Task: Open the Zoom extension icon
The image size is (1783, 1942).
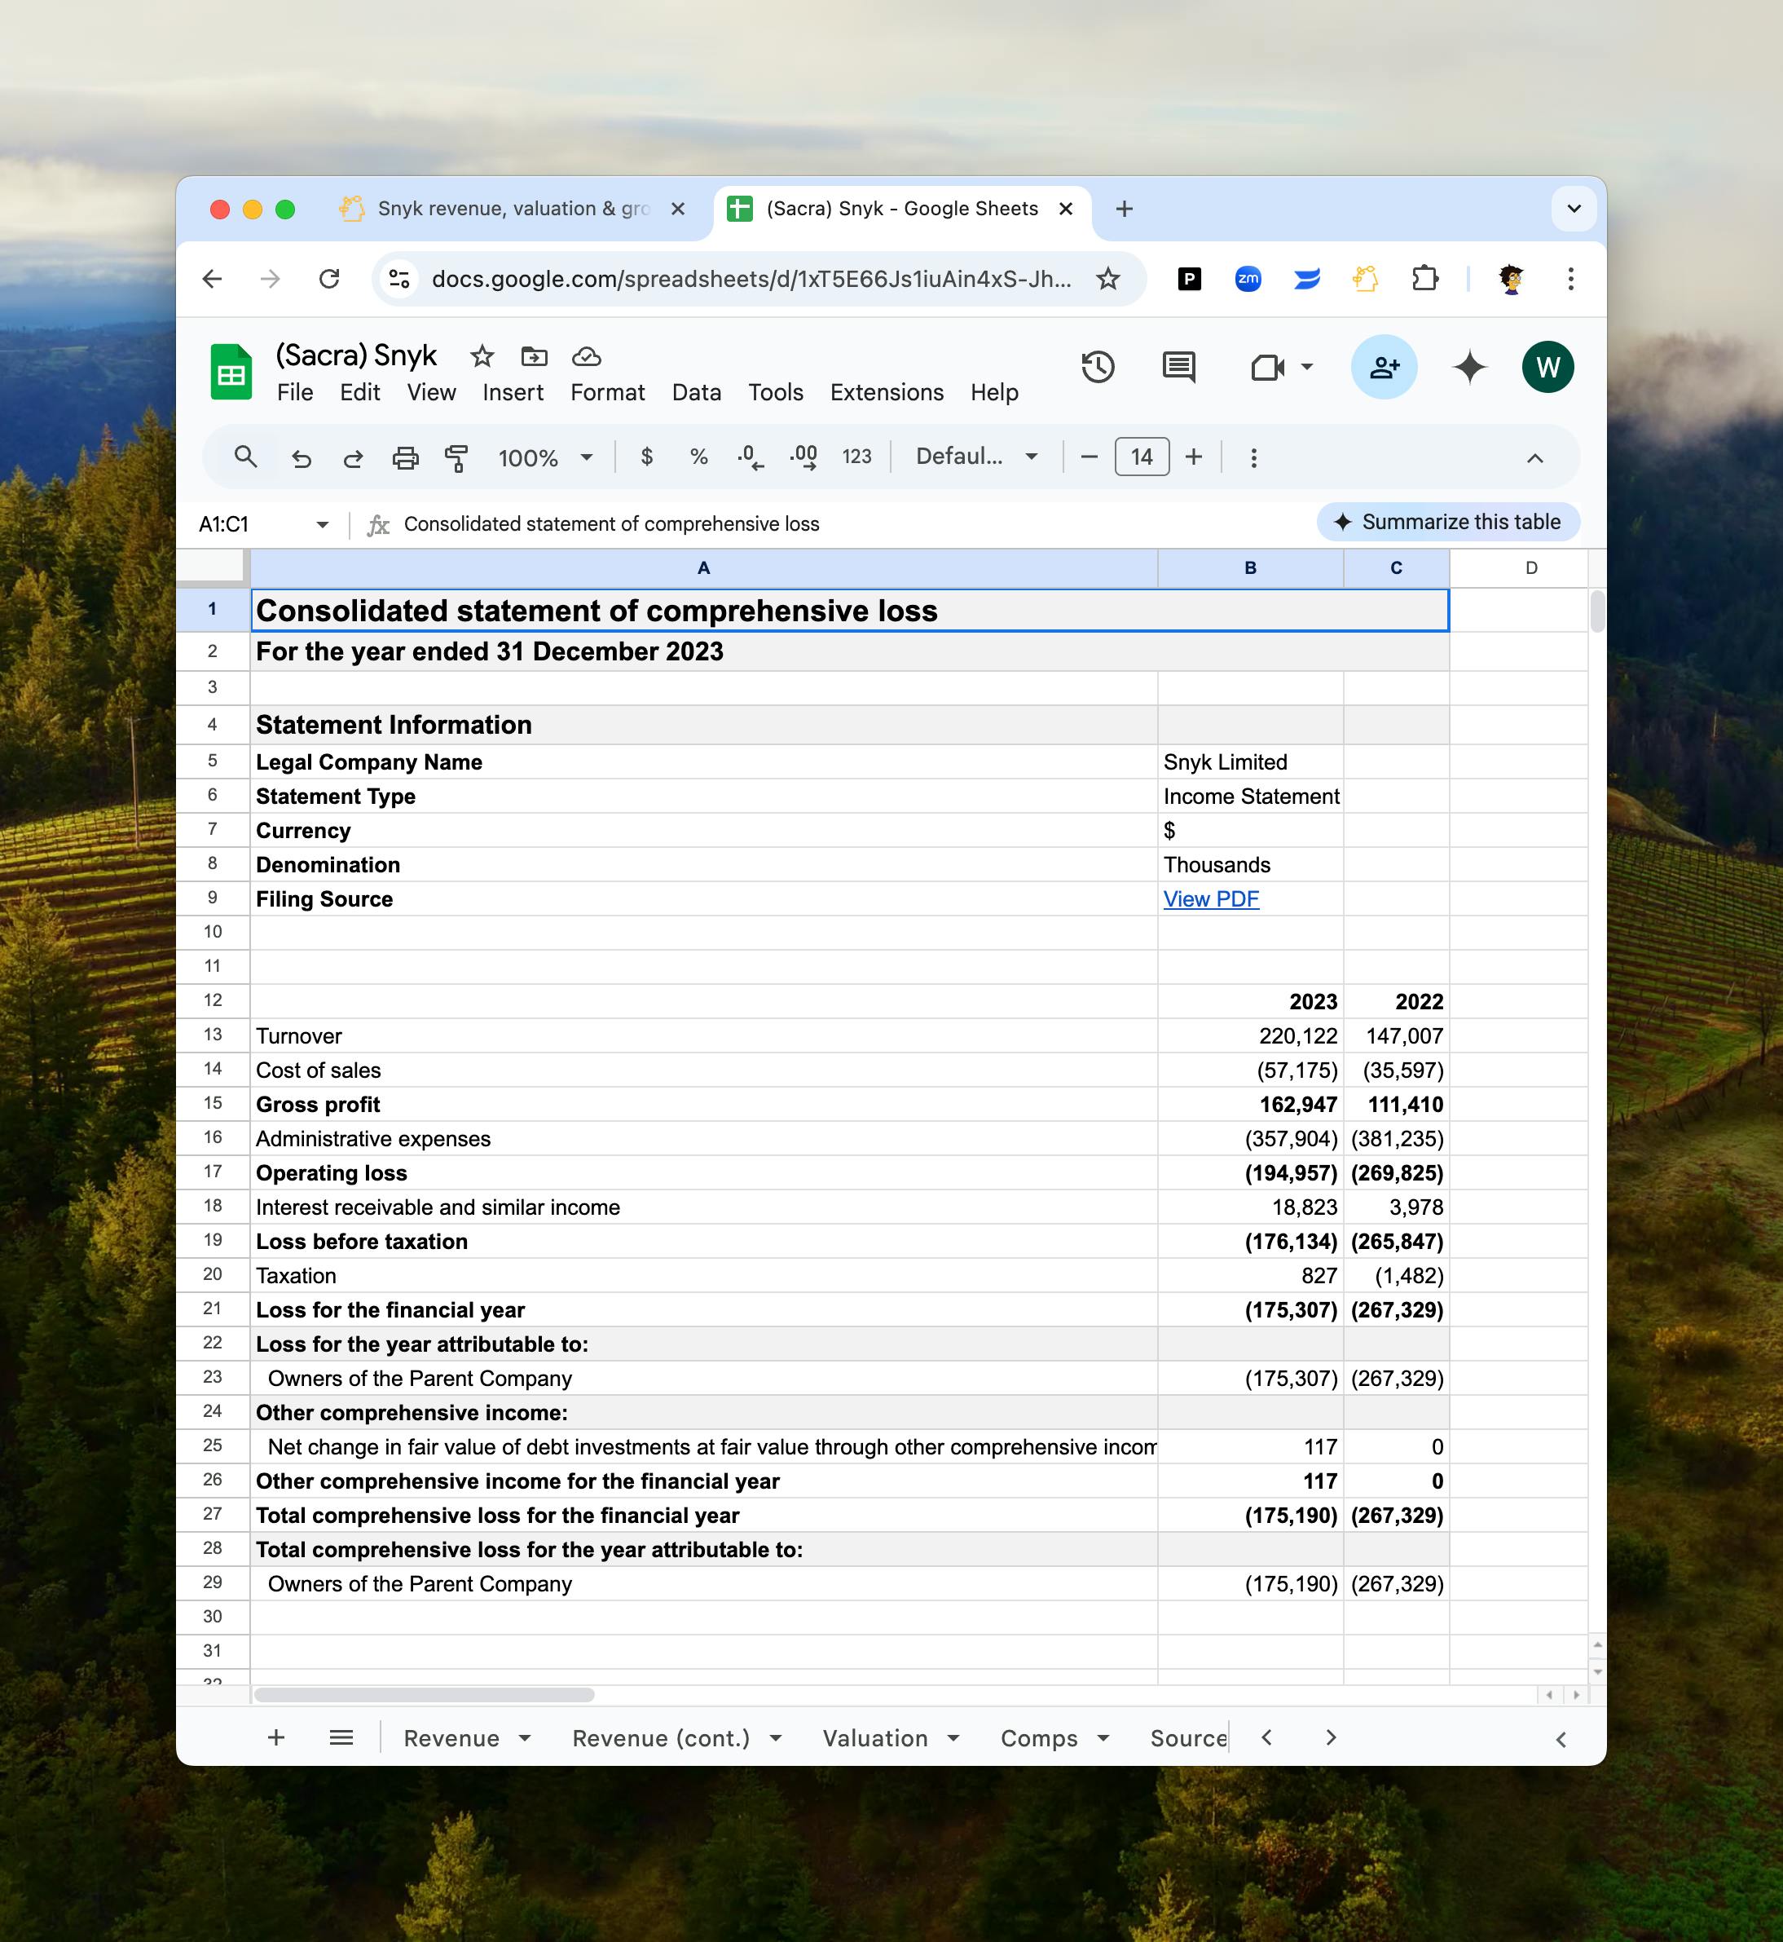Action: 1248,279
